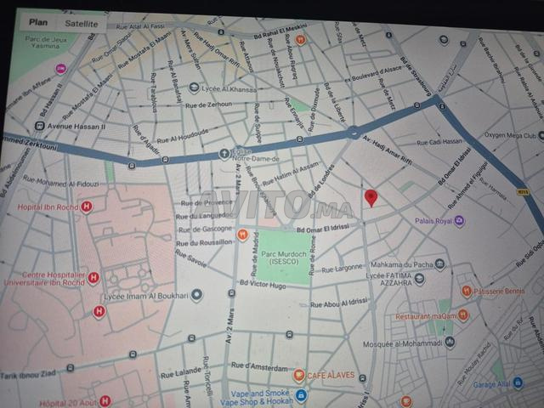
Task: Click the Lycée Imam Al Boukhari marker
Action: point(196,294)
